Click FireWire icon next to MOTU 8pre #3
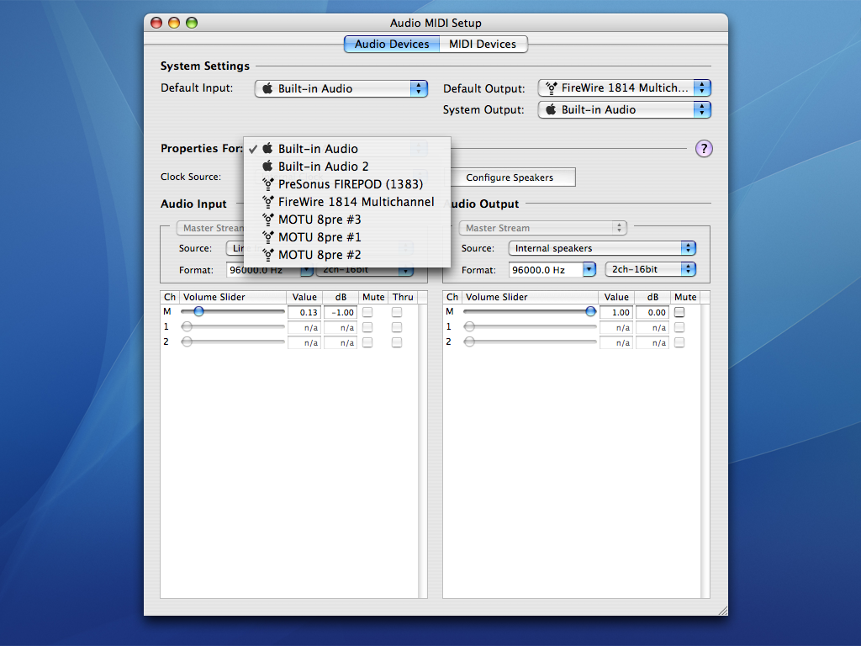The height and width of the screenshot is (646, 861). point(267,220)
